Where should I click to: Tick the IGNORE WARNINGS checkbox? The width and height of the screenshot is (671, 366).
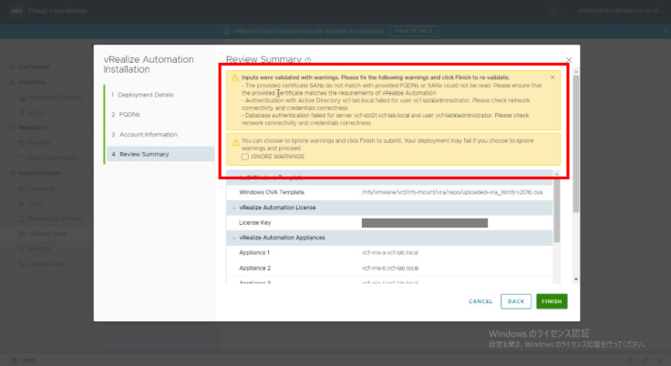pyautogui.click(x=244, y=157)
